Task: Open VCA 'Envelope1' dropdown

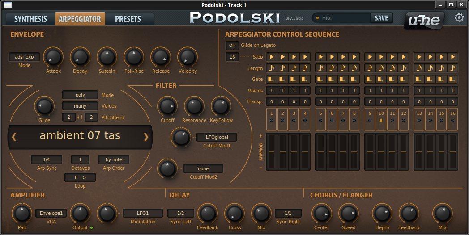Action: 51,213
